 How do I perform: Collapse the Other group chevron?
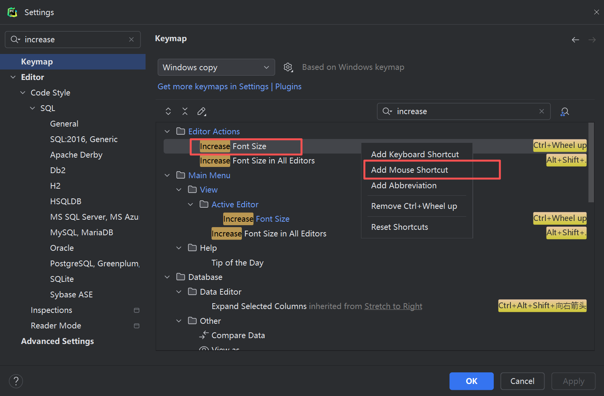pos(179,321)
